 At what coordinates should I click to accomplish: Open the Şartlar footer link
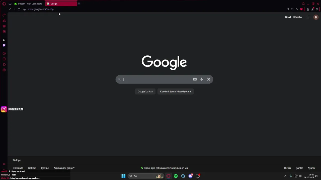coord(299,168)
